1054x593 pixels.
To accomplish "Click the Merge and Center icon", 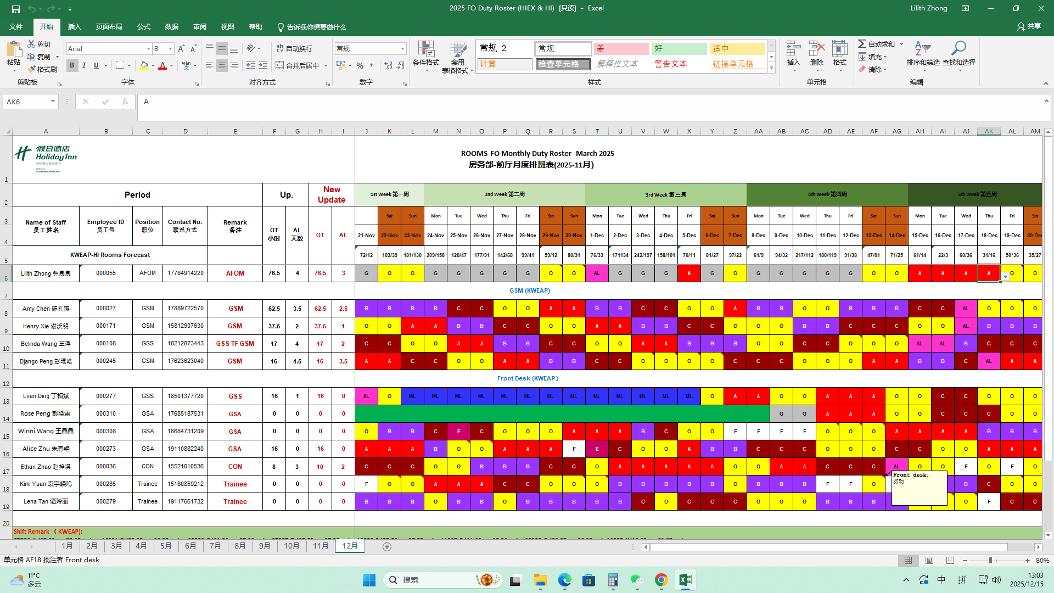I will pos(280,65).
